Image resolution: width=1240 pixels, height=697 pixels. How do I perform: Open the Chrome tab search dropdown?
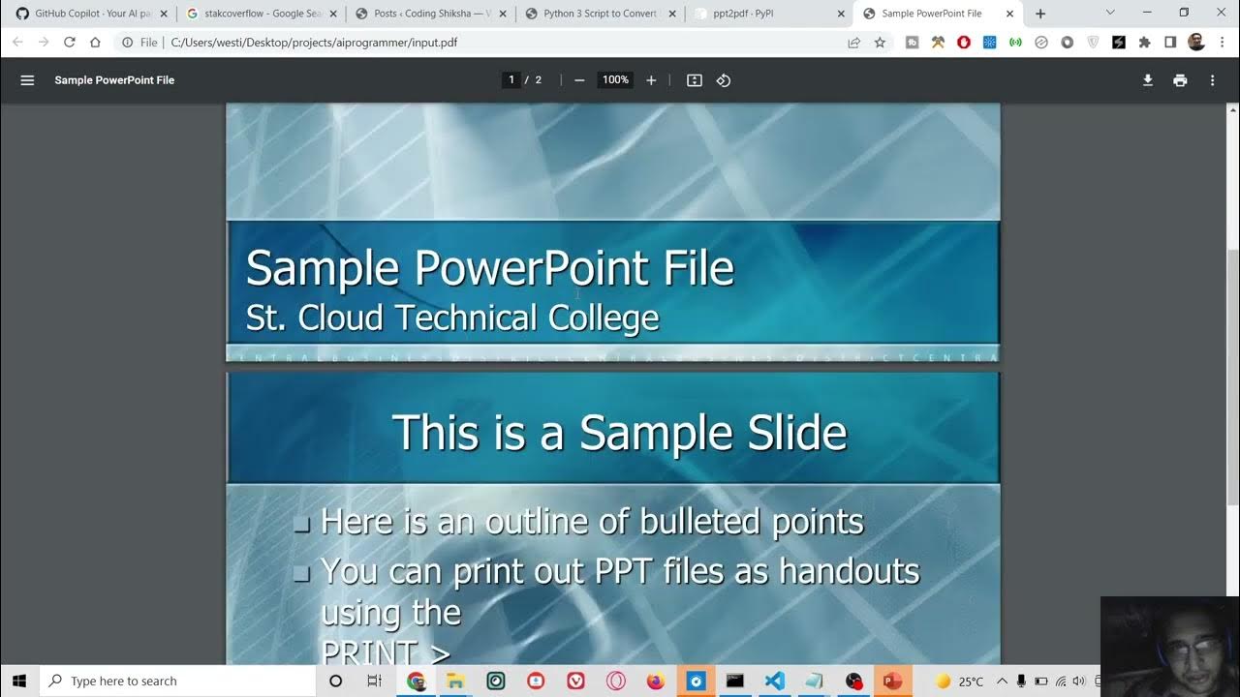[x=1110, y=14]
